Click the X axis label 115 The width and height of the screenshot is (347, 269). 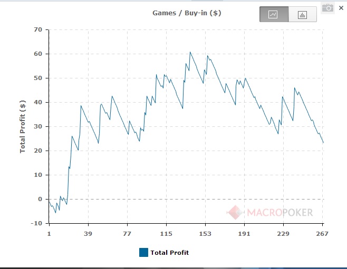coord(166,234)
